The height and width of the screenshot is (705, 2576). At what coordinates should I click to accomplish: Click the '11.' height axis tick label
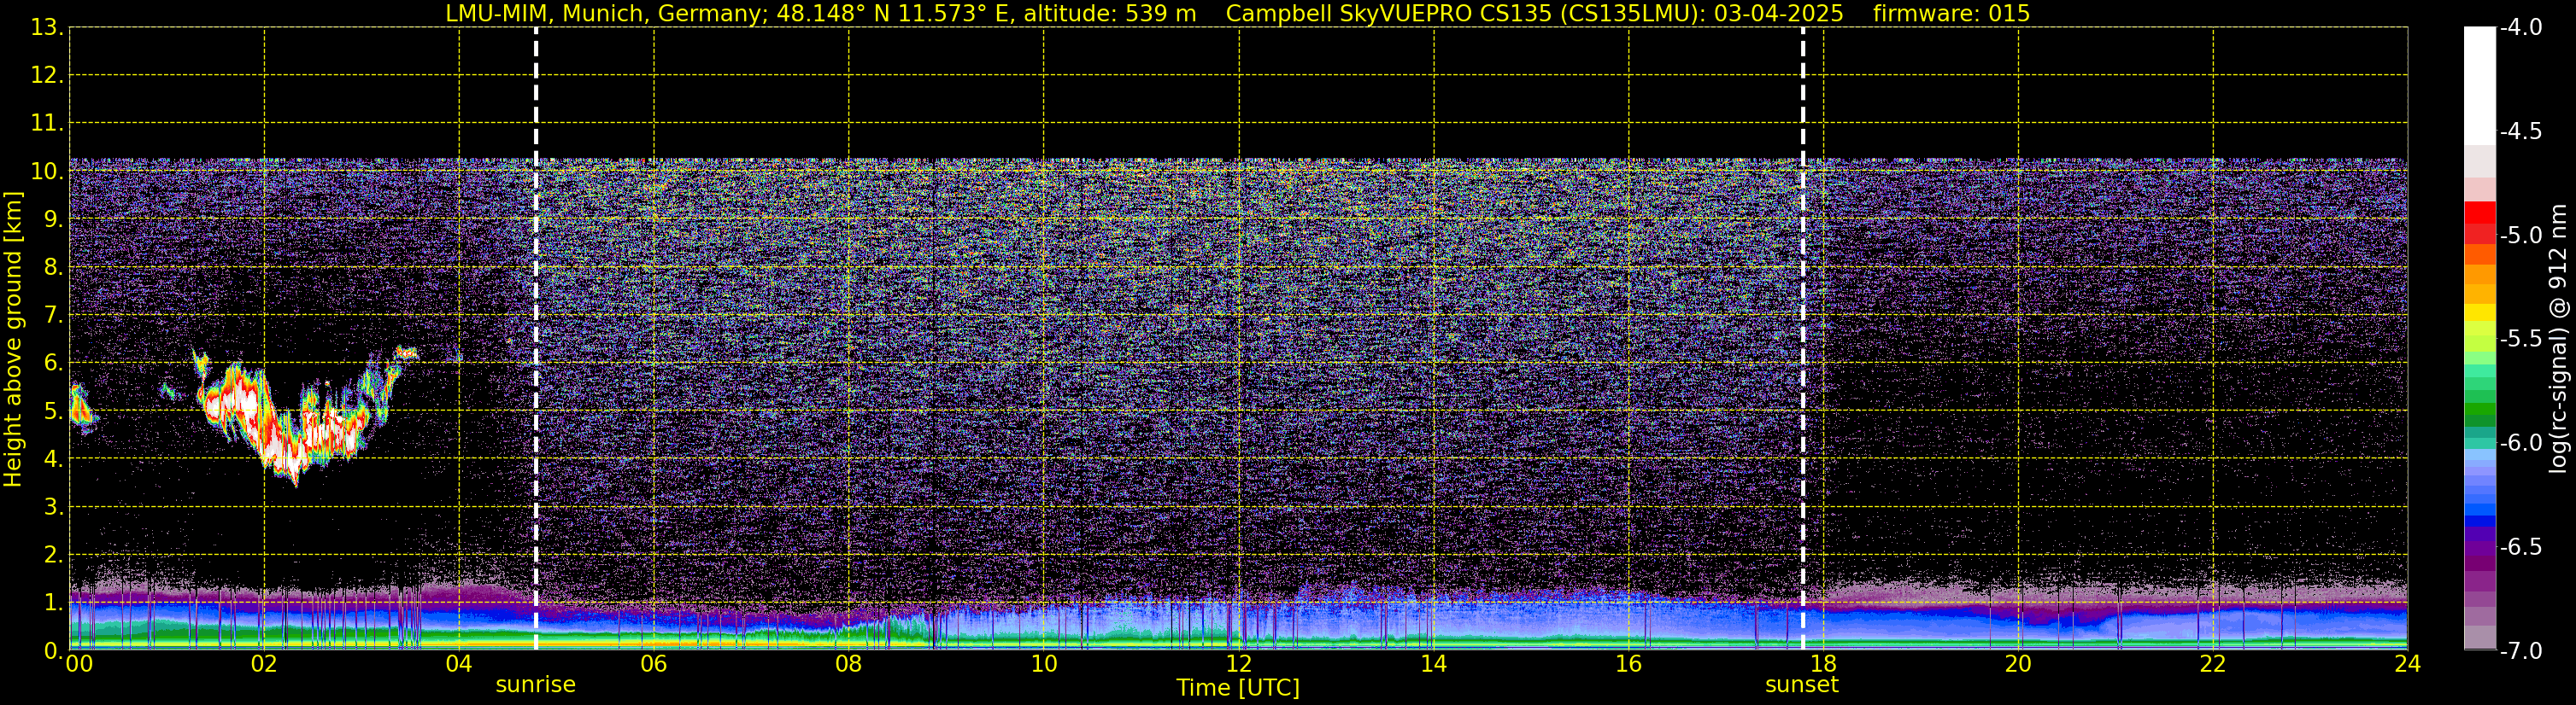47,124
